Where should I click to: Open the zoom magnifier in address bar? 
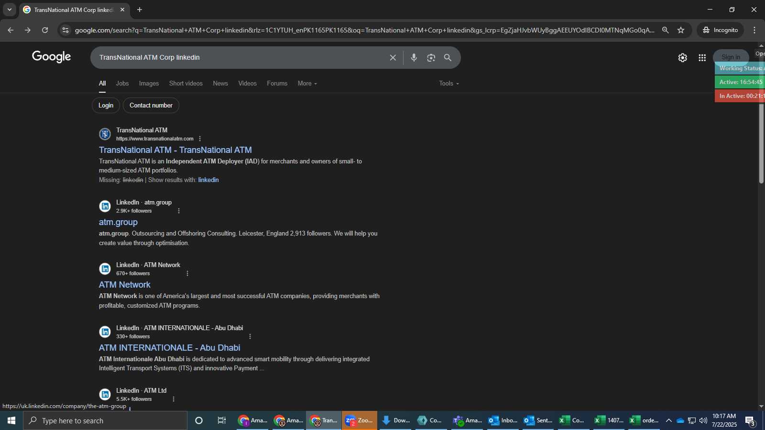click(665, 30)
